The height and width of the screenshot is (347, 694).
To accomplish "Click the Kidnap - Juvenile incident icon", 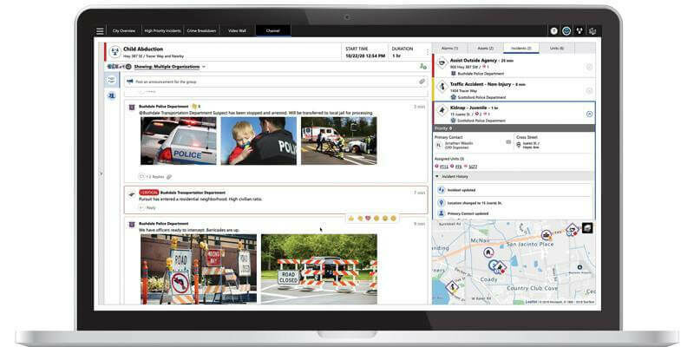I will (442, 111).
